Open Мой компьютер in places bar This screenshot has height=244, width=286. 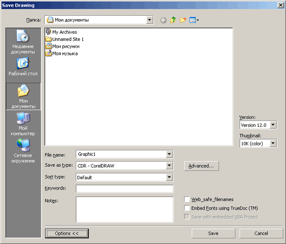click(x=23, y=124)
